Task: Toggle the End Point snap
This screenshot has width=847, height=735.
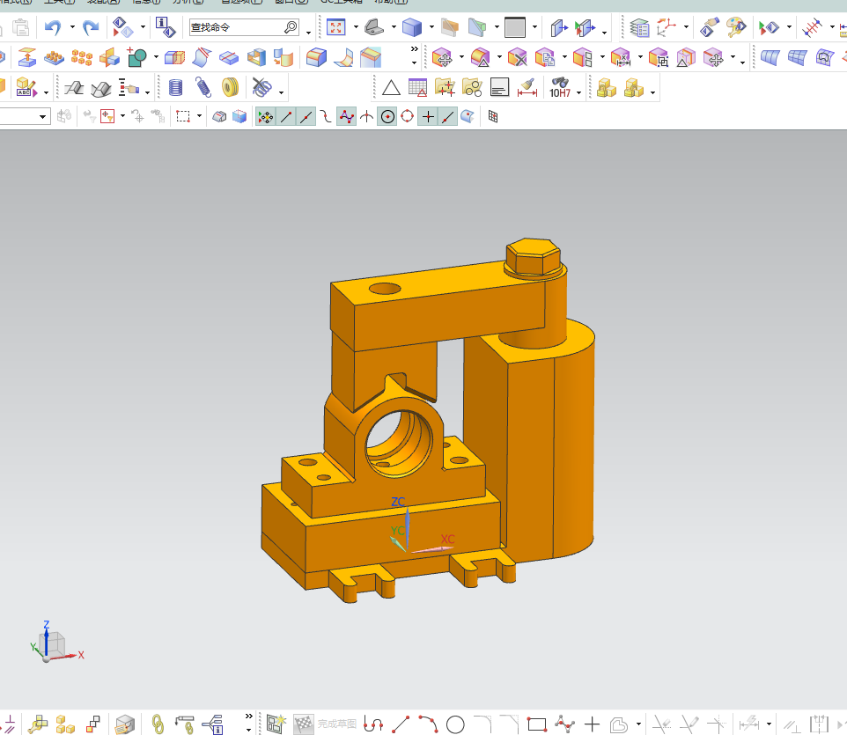Action: (286, 117)
